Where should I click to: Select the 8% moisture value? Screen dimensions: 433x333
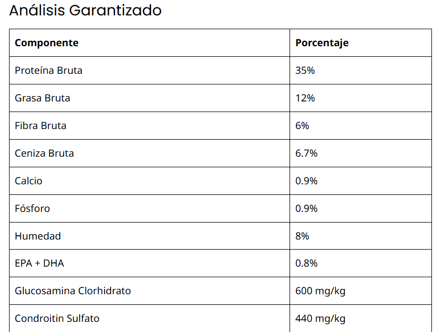(x=302, y=236)
